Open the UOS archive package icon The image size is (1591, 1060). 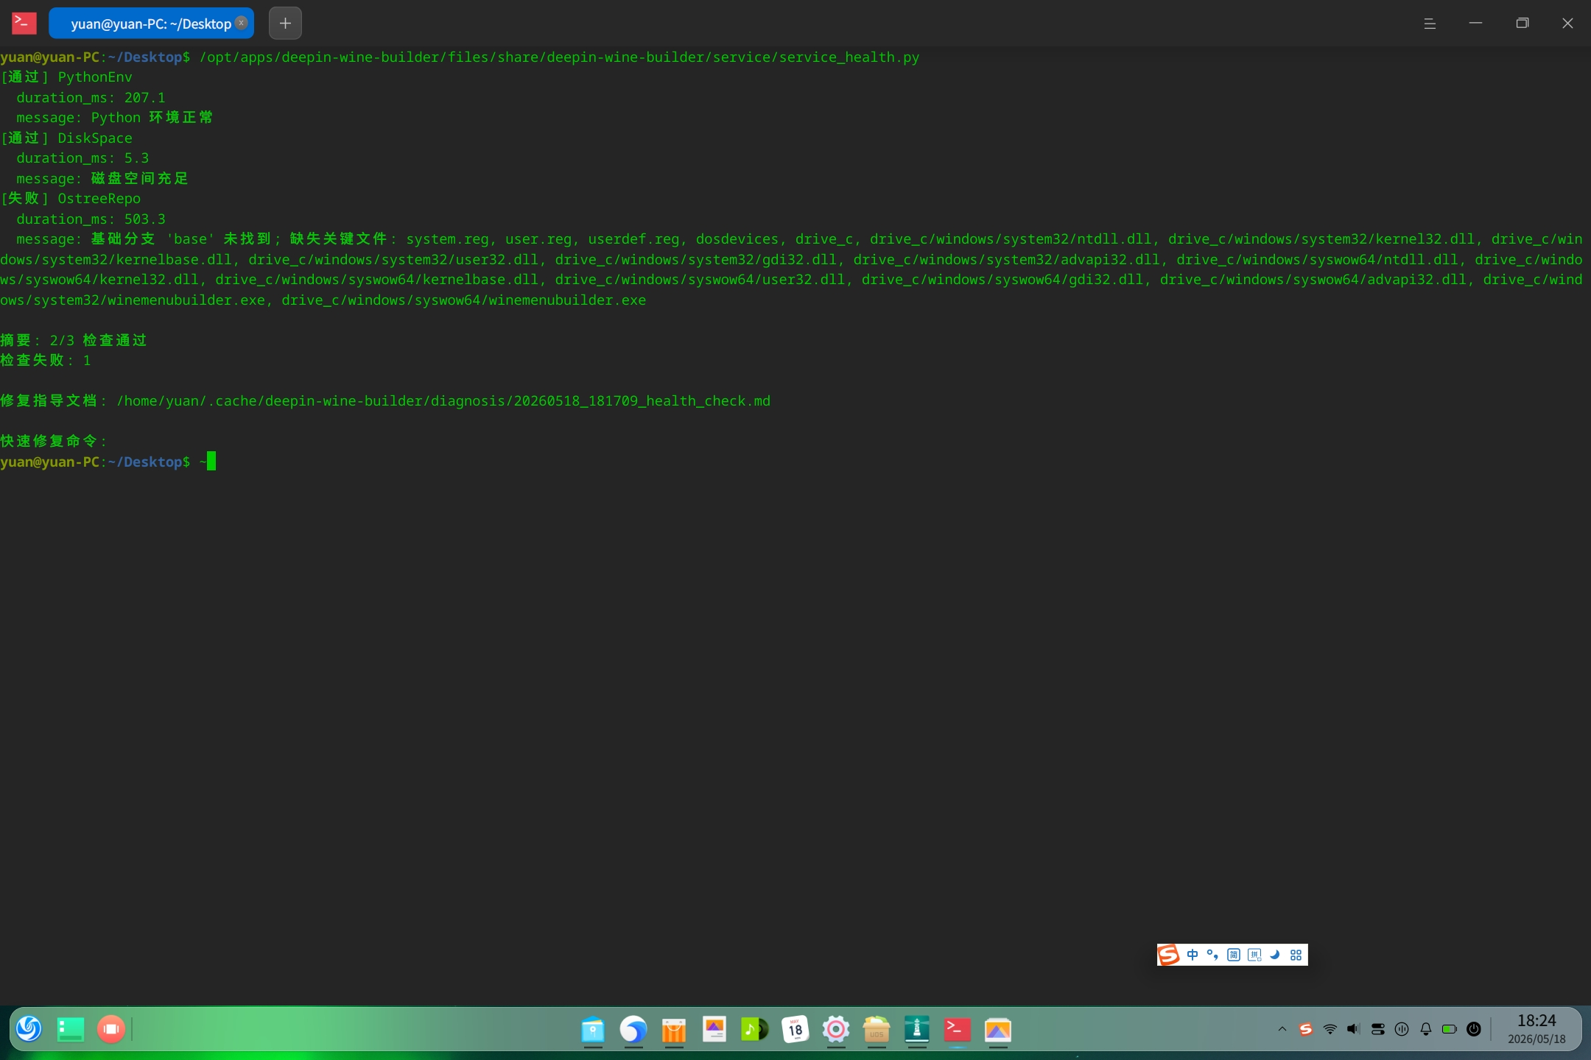[877, 1030]
